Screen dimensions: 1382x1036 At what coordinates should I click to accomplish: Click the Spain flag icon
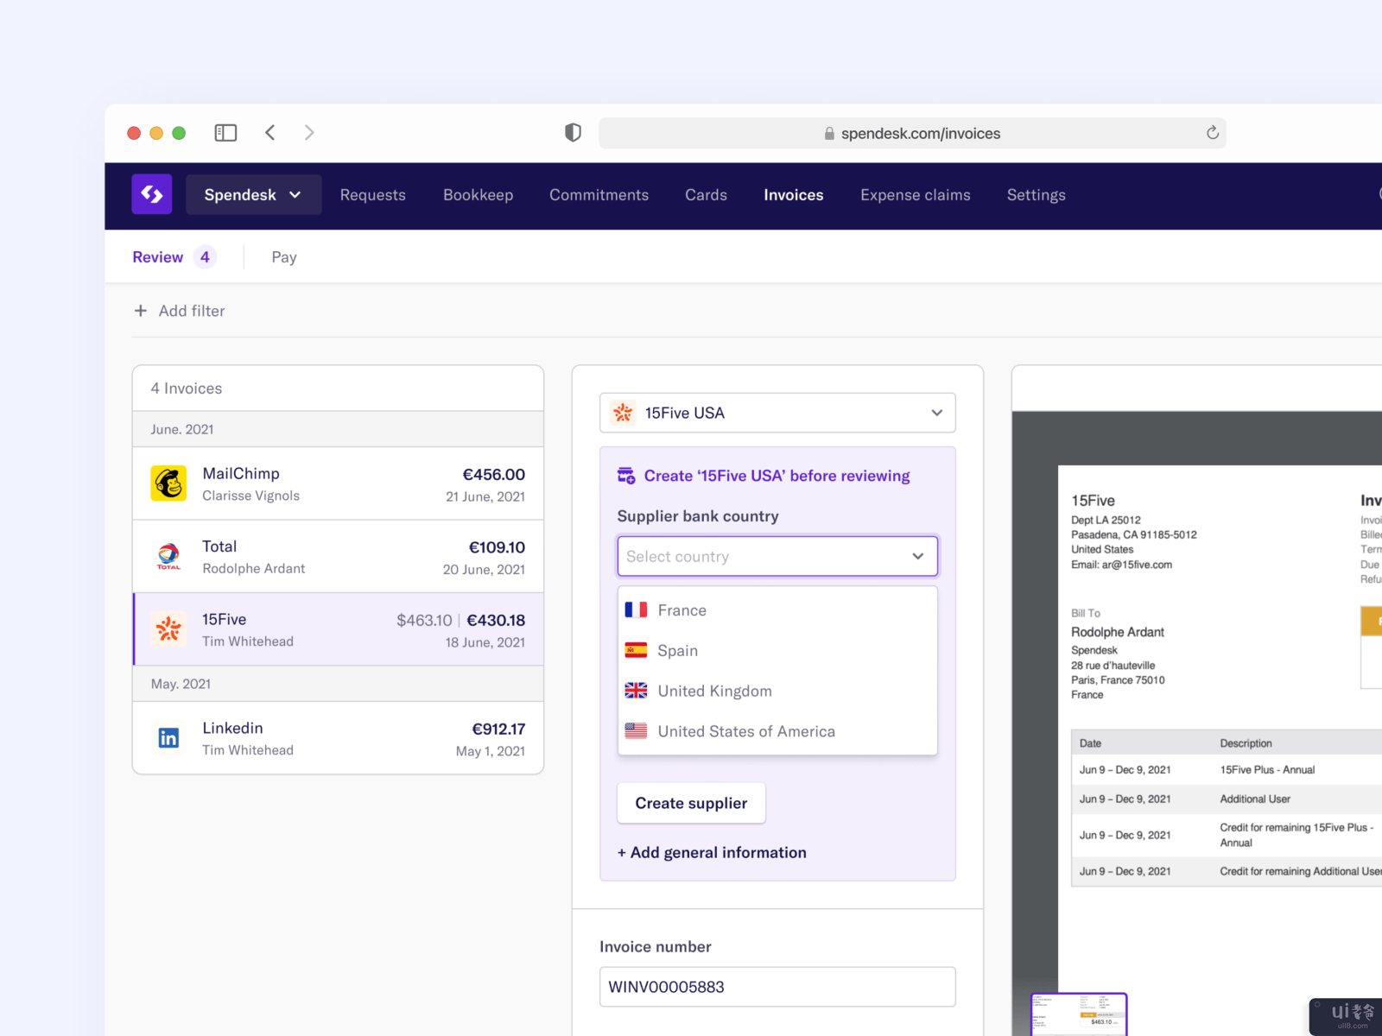coord(636,650)
